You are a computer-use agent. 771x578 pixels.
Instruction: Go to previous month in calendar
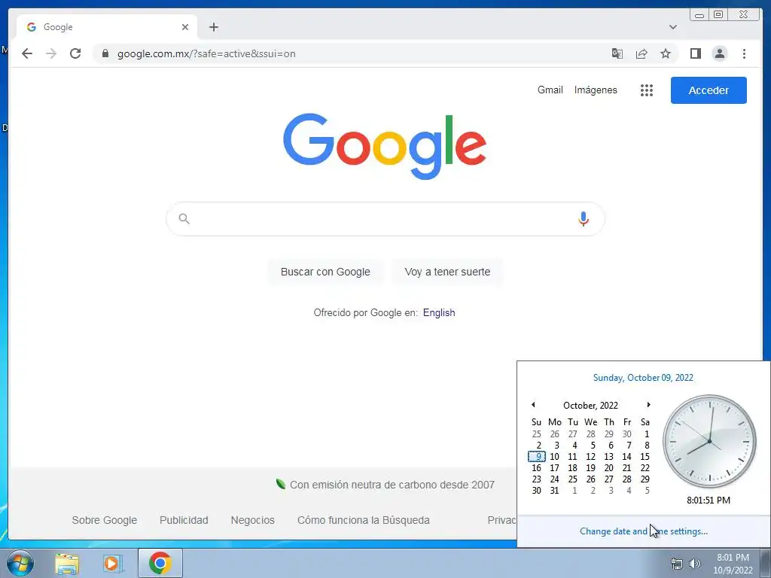(x=533, y=404)
